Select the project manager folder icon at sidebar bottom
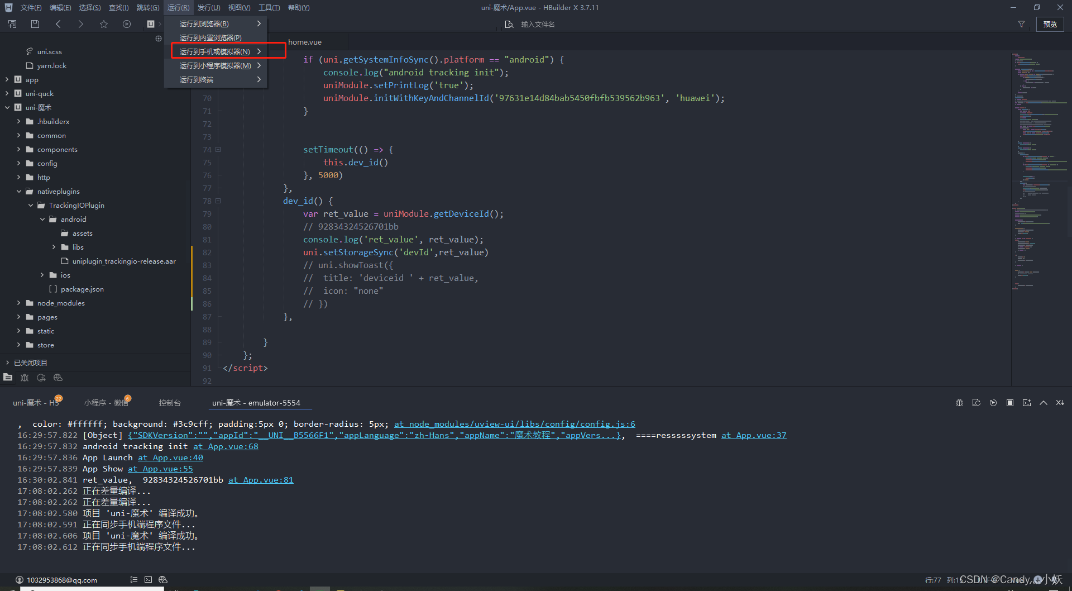The height and width of the screenshot is (591, 1072). 8,378
